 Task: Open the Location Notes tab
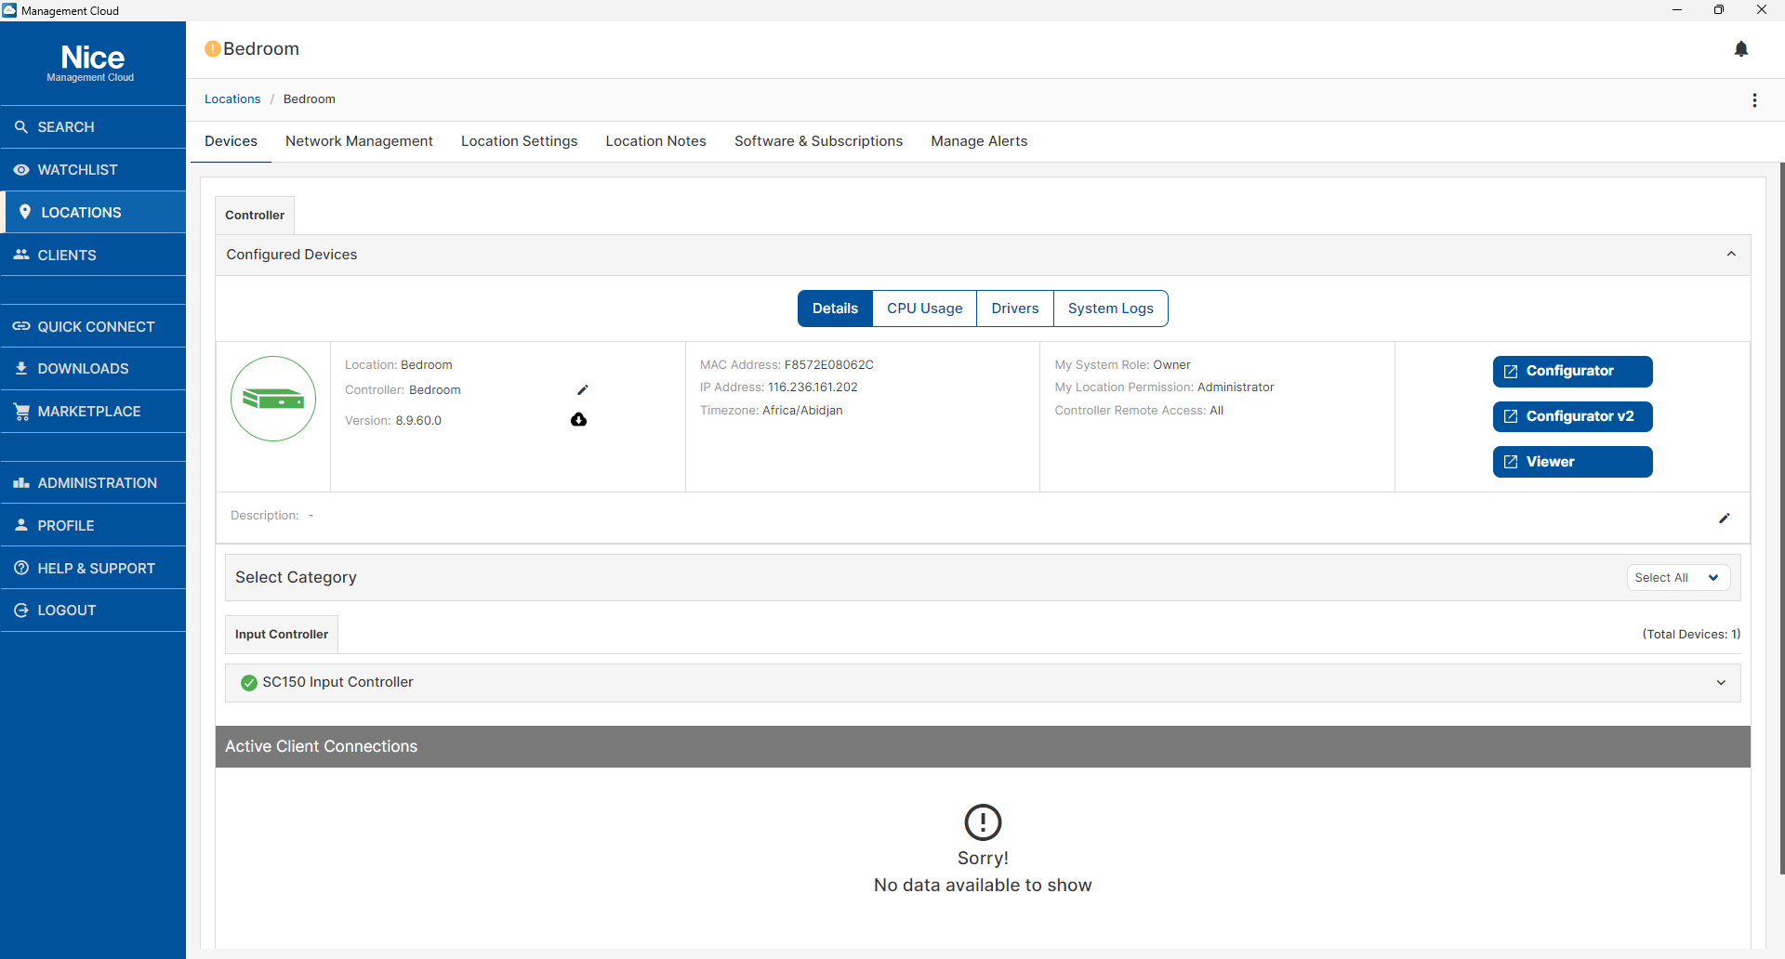pos(655,141)
